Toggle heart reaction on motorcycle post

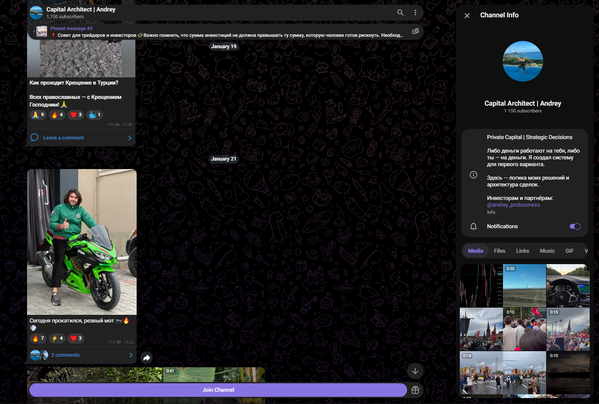coord(76,338)
